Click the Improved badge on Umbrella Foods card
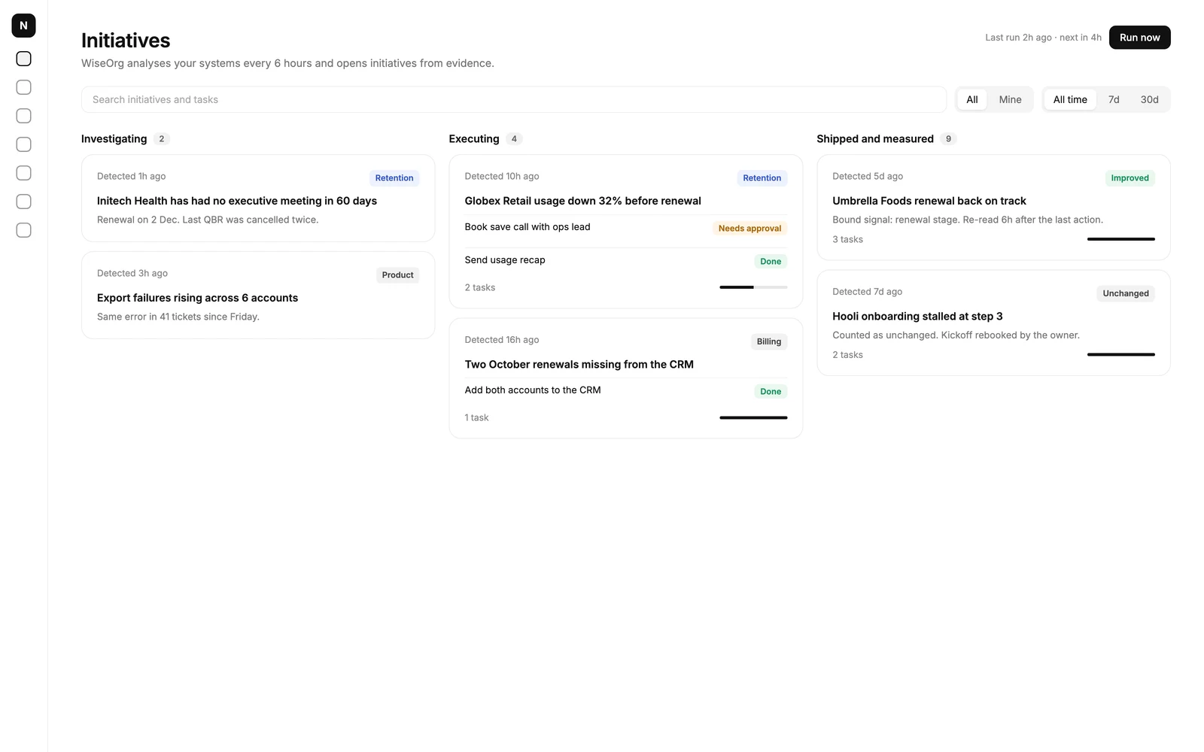This screenshot has width=1204, height=752. click(x=1130, y=178)
